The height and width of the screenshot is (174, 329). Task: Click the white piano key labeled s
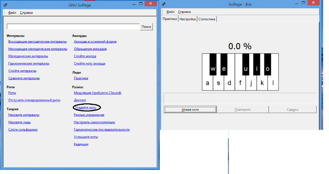coord(218,83)
